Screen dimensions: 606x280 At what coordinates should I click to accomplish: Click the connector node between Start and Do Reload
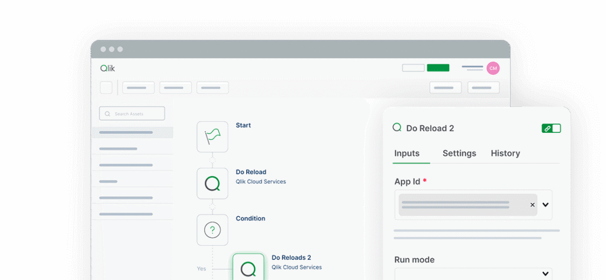click(x=212, y=160)
